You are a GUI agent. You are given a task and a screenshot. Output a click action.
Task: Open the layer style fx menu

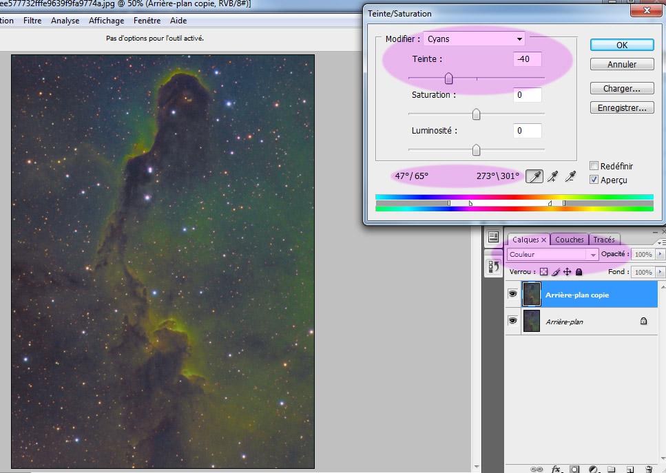pyautogui.click(x=556, y=469)
